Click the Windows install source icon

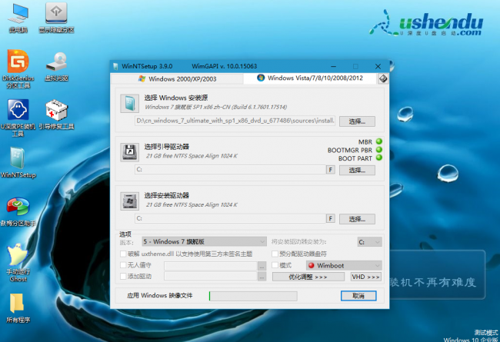point(129,104)
